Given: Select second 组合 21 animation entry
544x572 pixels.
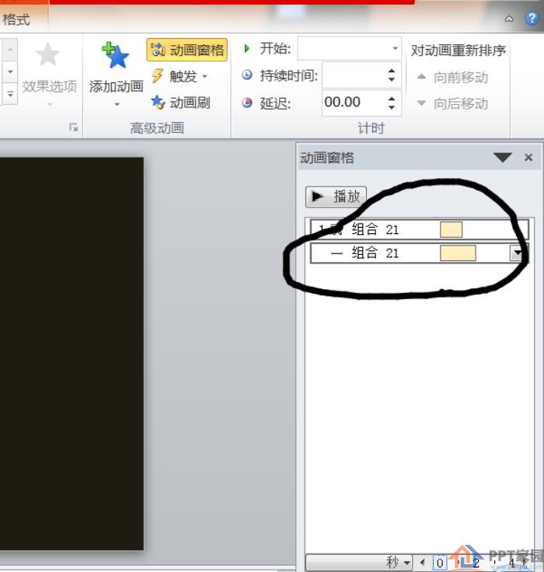Looking at the screenshot, I should (419, 253).
